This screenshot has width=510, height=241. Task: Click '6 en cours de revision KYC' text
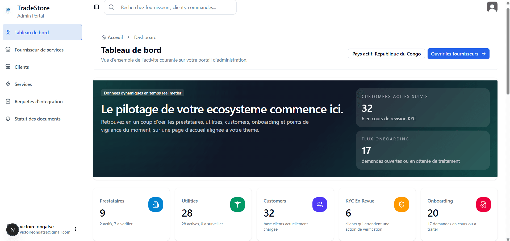pyautogui.click(x=389, y=119)
